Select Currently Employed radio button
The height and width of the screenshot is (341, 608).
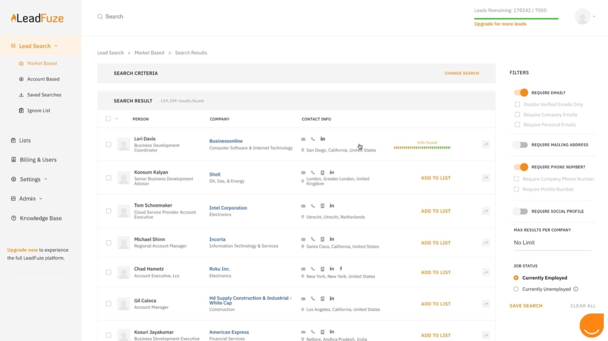516,278
